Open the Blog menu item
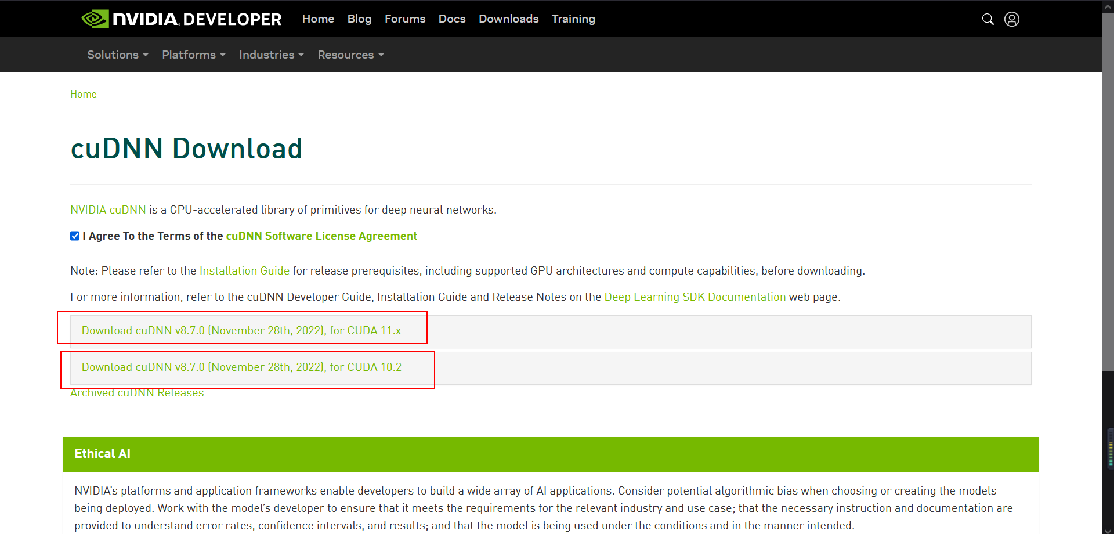This screenshot has width=1114, height=534. (x=359, y=19)
